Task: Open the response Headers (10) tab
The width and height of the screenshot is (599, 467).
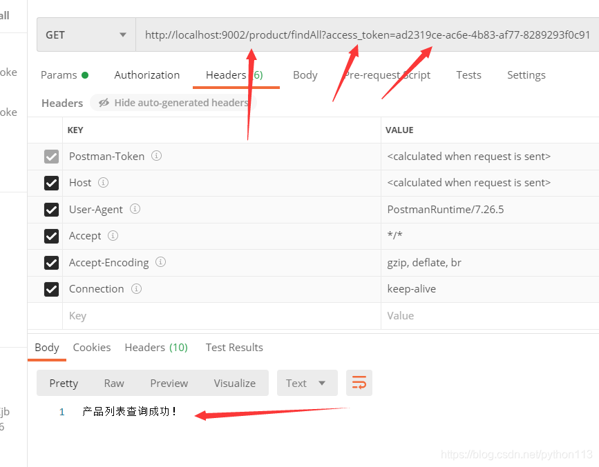Action: pos(156,348)
